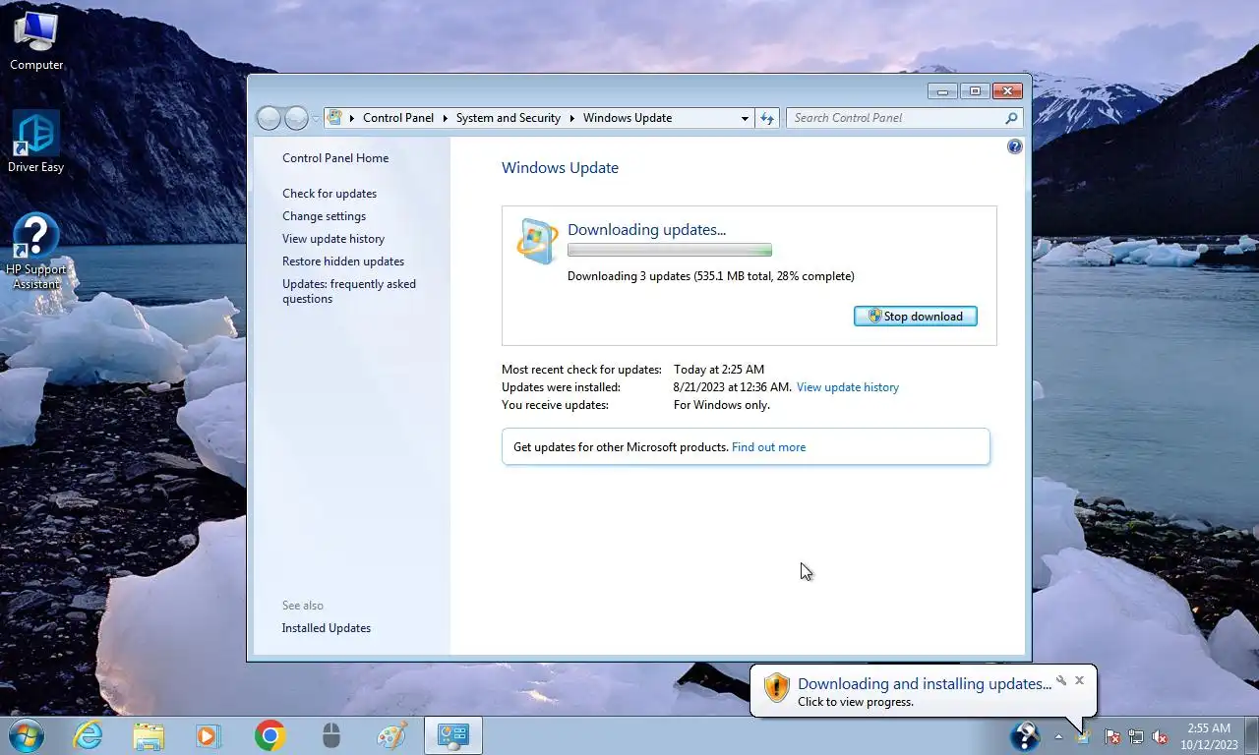Select the Windows Update breadcrumb
Viewport: 1259px width, 755px height.
[628, 118]
